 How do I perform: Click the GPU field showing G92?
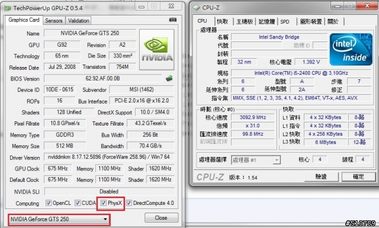(x=62, y=45)
